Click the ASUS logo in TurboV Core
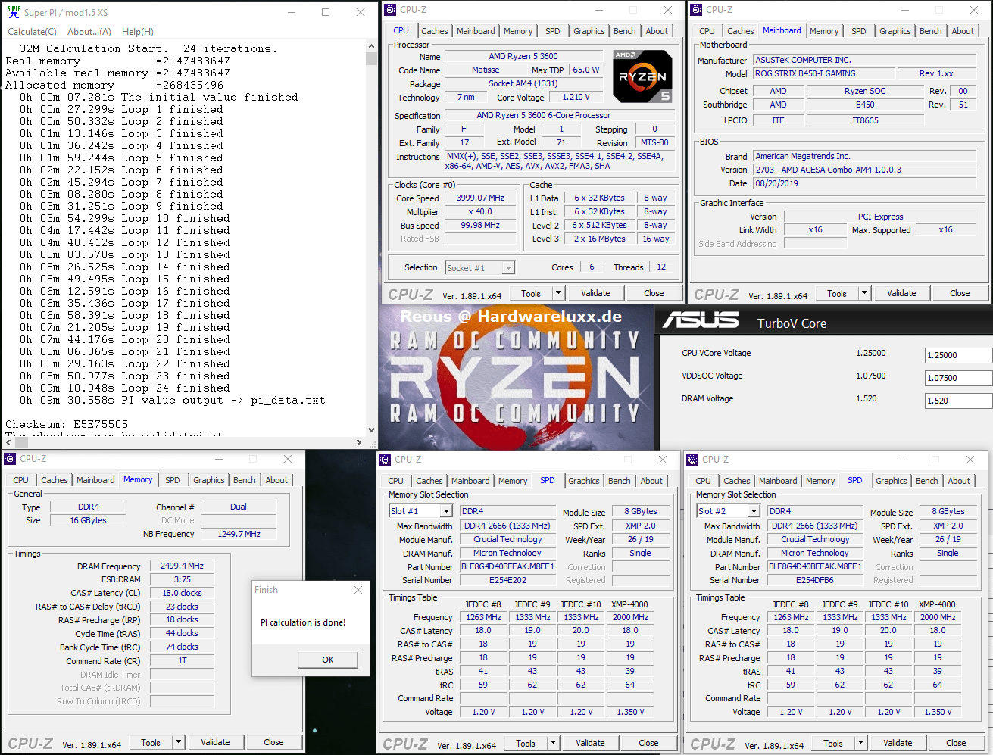Screen dimensions: 993x755 point(701,320)
